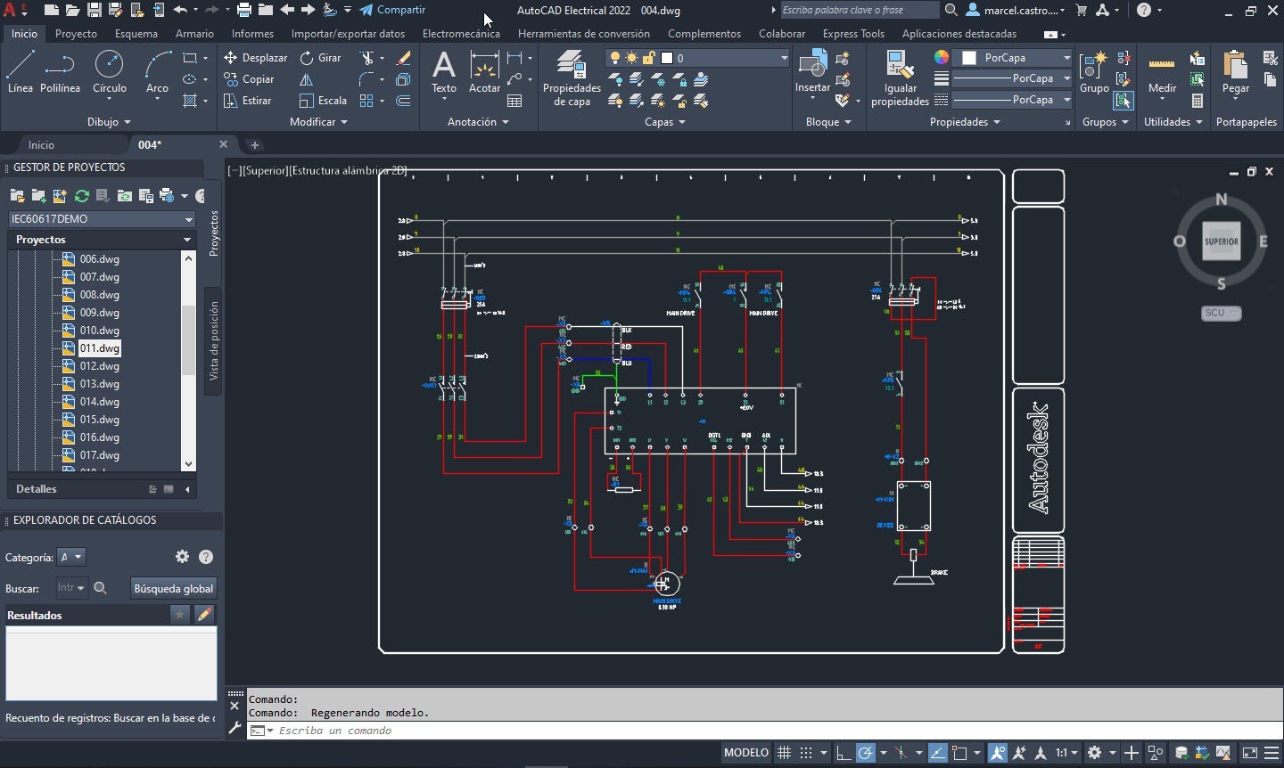
Task: Toggle annotation objects visibility
Action: point(997,753)
